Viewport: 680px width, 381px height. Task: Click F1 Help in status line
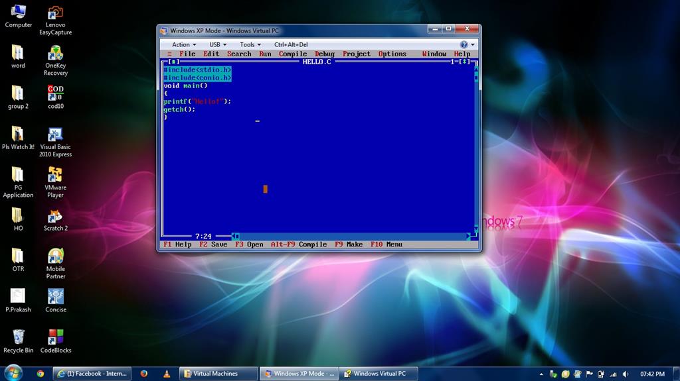[177, 245]
